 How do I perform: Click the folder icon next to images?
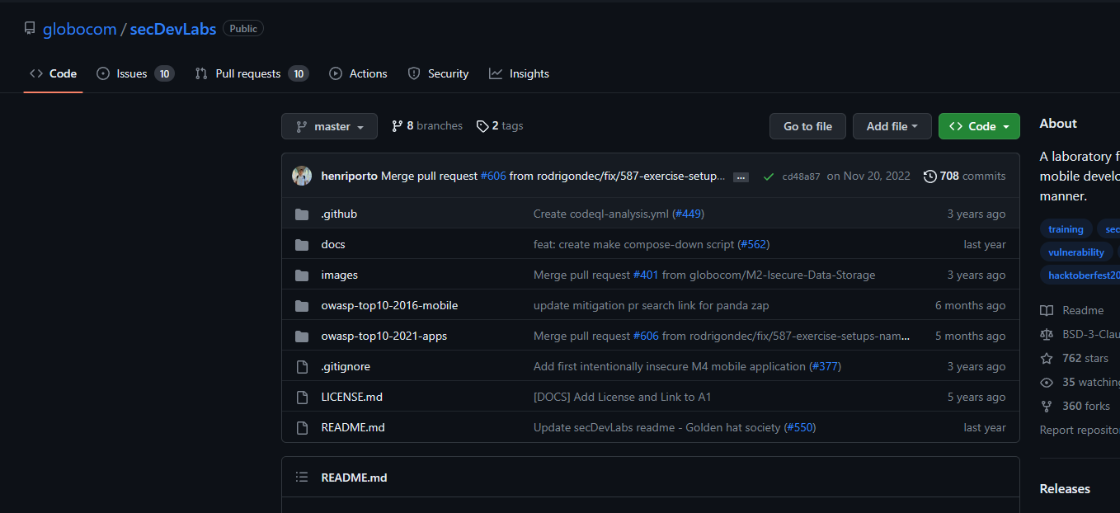302,275
